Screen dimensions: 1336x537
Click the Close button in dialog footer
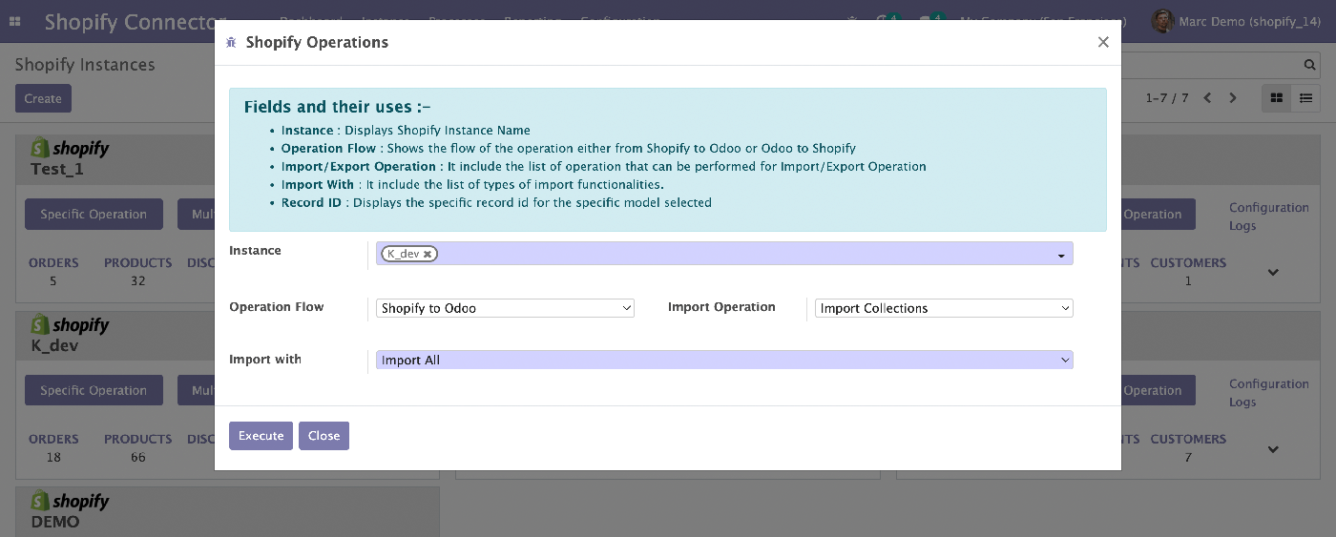(324, 436)
